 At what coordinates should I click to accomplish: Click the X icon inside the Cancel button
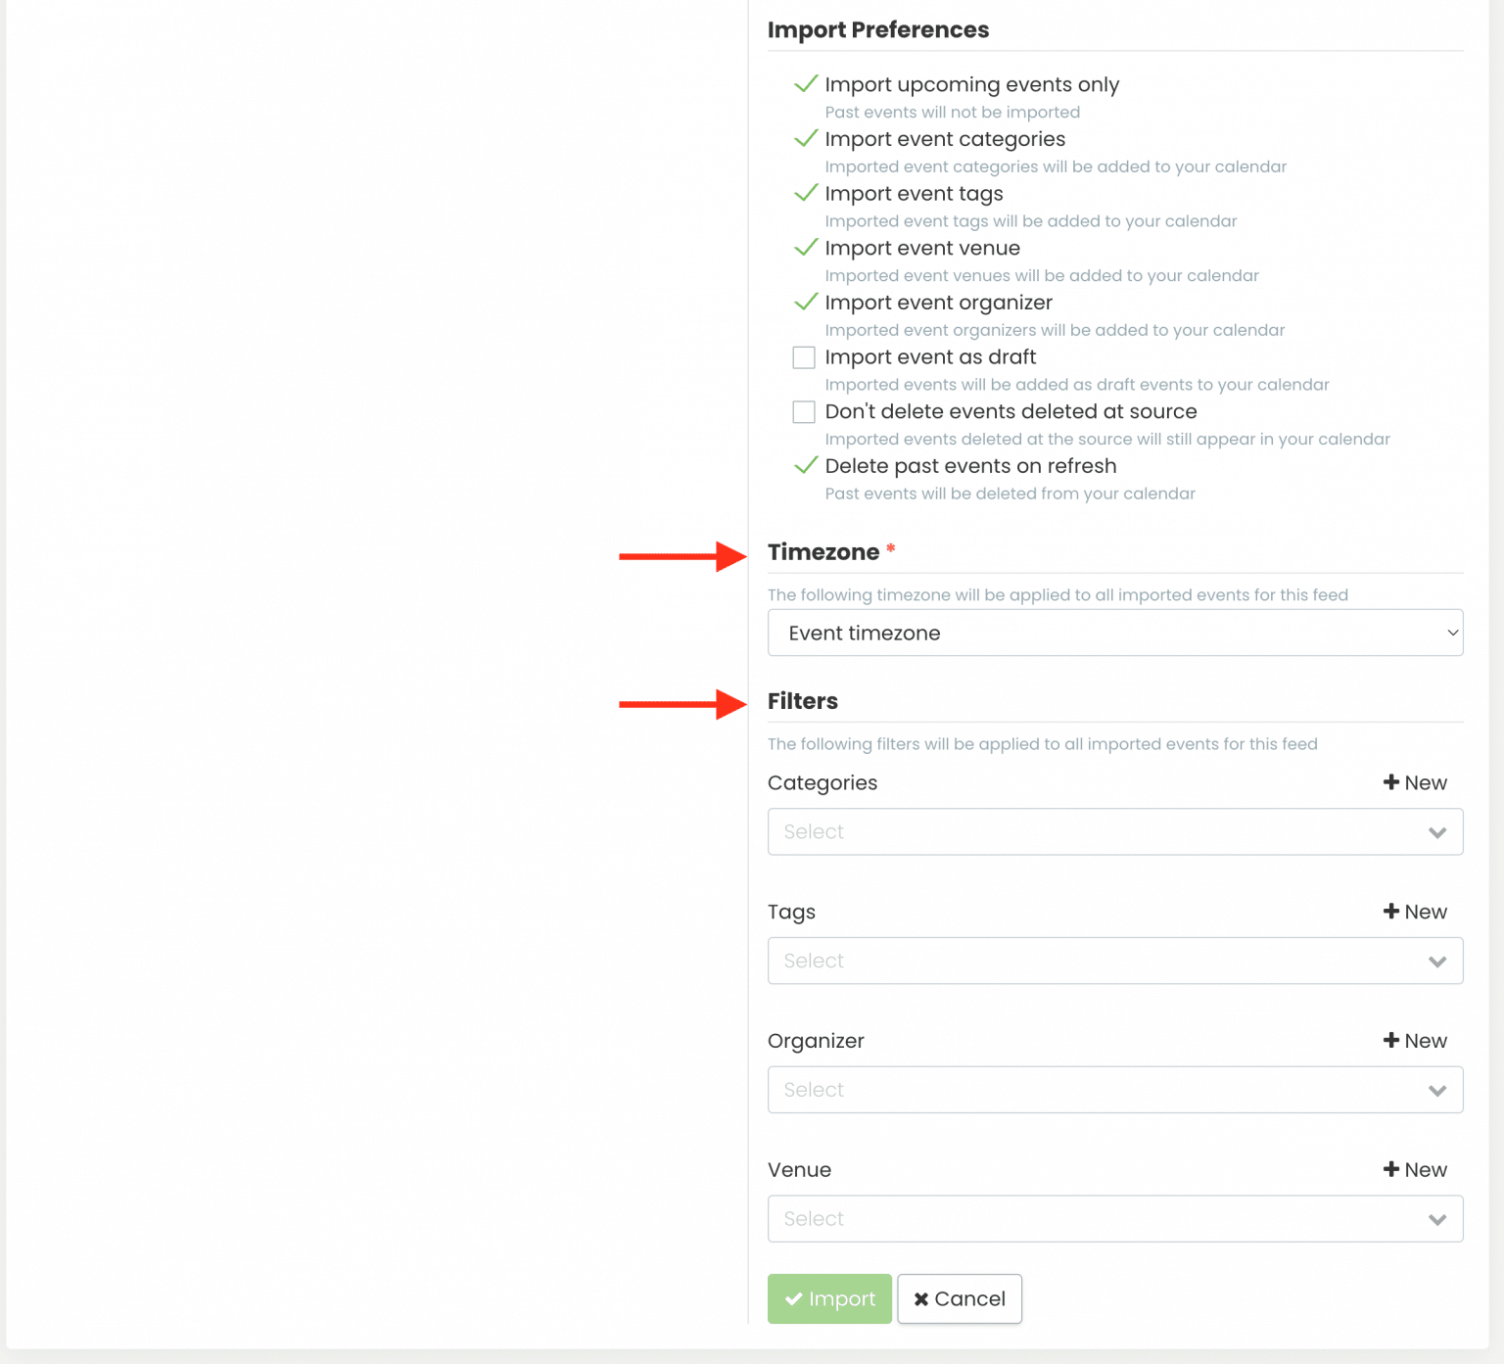(921, 1298)
